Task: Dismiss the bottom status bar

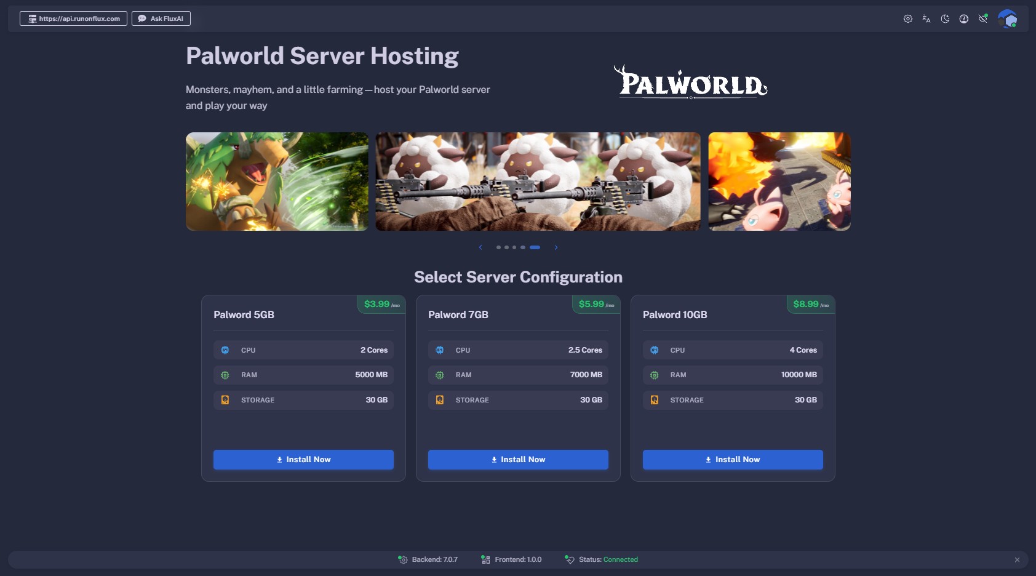Action: (1017, 560)
